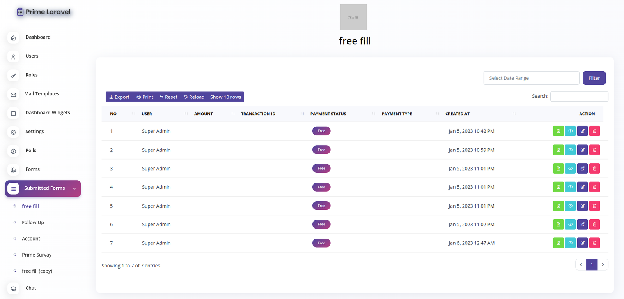Image resolution: width=624 pixels, height=299 pixels.
Task: Open the Follow Up submenu item
Action: point(33,223)
